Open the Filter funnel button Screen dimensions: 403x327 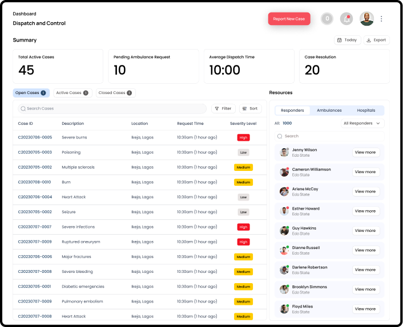[x=223, y=108]
